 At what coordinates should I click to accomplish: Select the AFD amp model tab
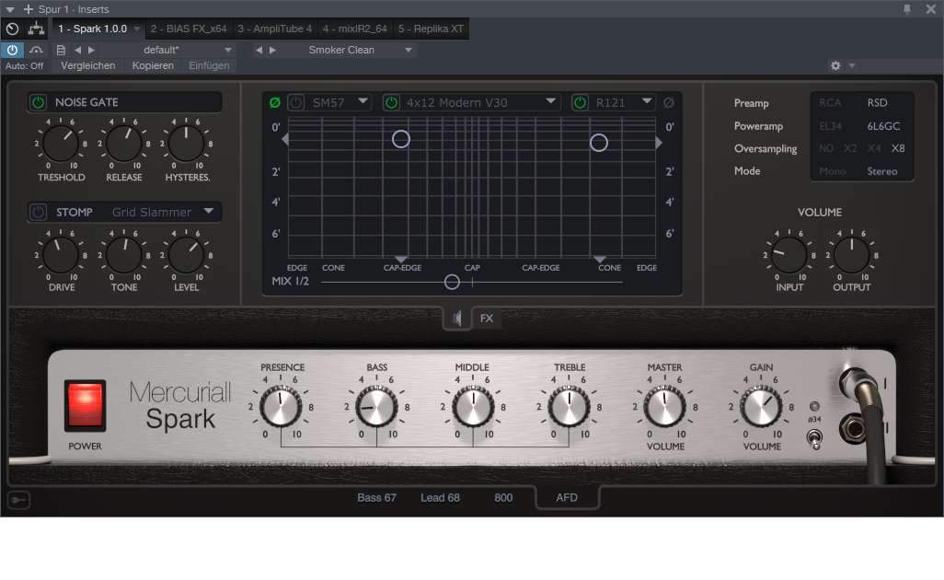567,498
